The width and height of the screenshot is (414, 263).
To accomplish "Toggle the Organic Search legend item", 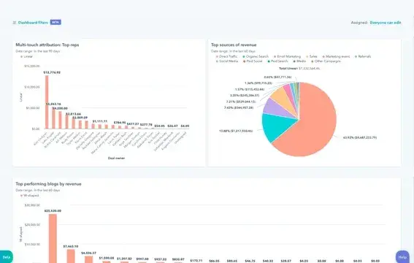I will (x=256, y=56).
